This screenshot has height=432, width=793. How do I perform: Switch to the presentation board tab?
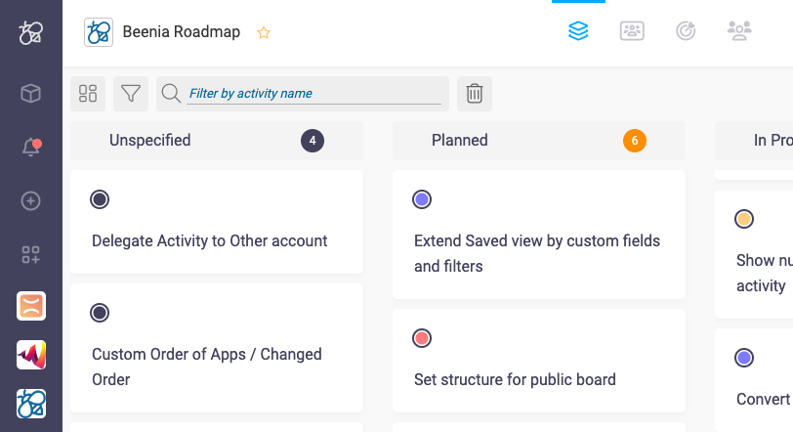click(632, 31)
